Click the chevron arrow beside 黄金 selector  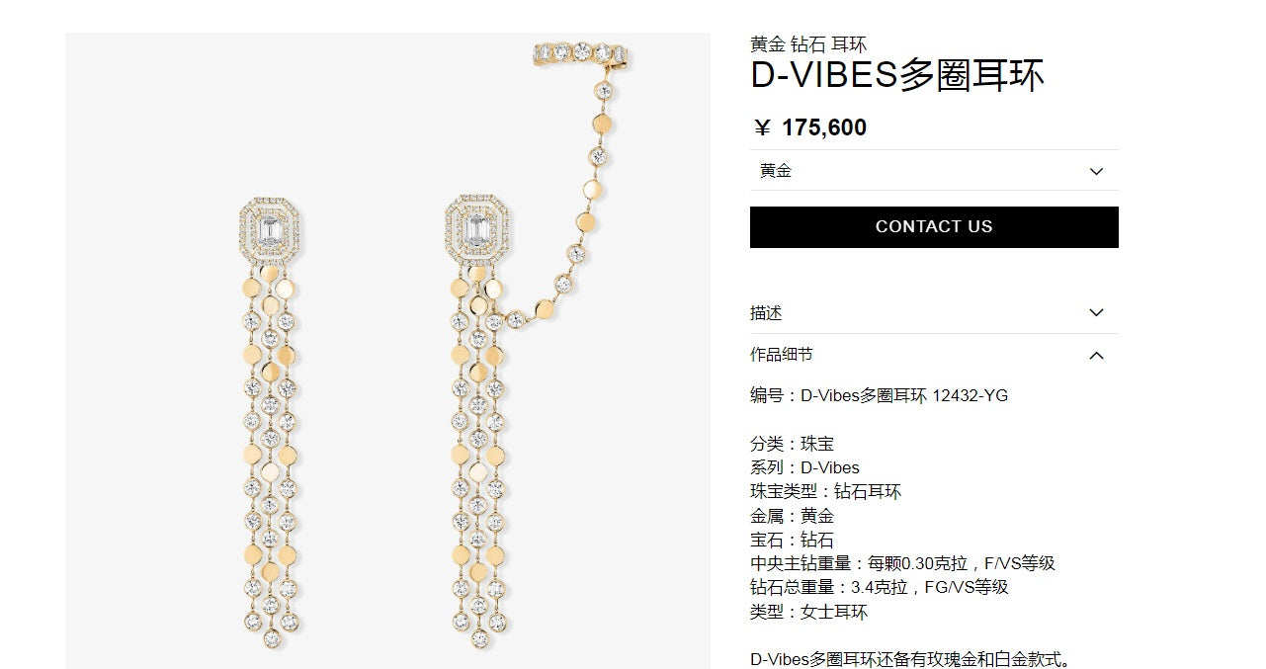tap(1096, 172)
